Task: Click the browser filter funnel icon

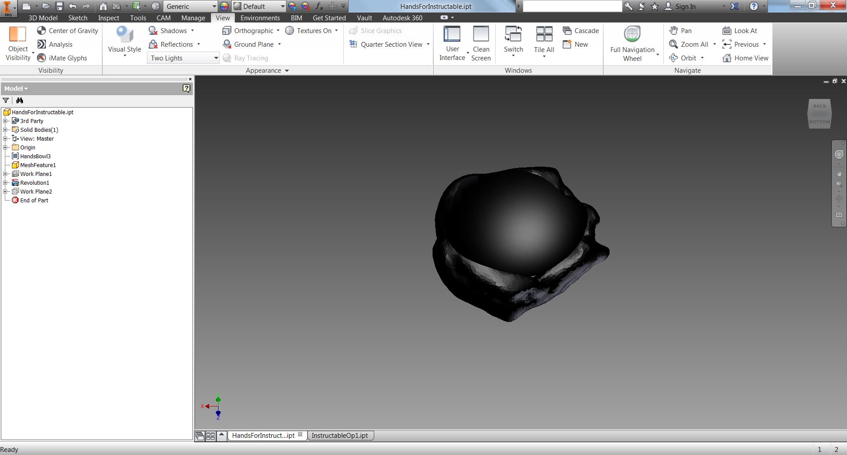Action: pyautogui.click(x=6, y=101)
